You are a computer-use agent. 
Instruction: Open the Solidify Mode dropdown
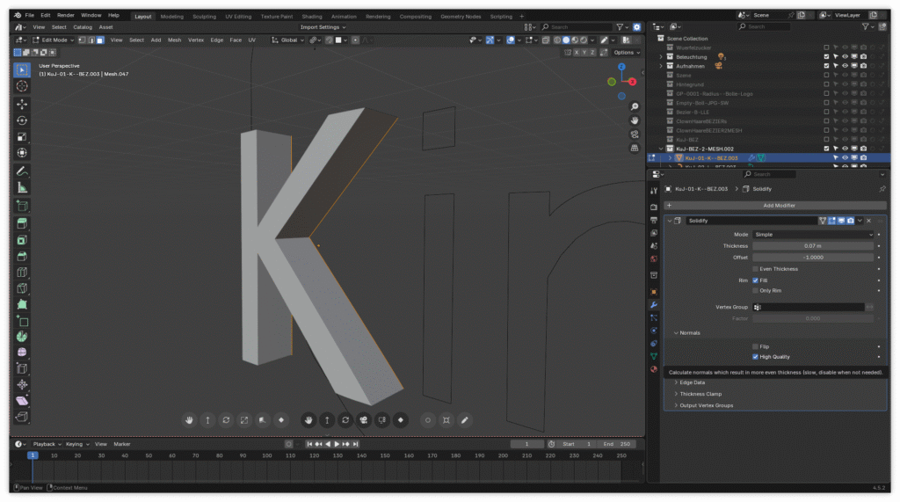click(x=813, y=235)
